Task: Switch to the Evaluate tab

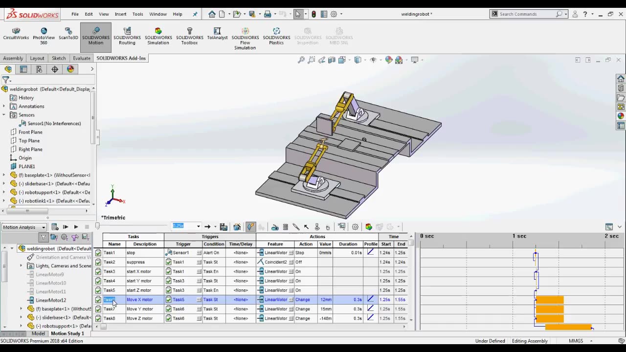Action: 82,58
